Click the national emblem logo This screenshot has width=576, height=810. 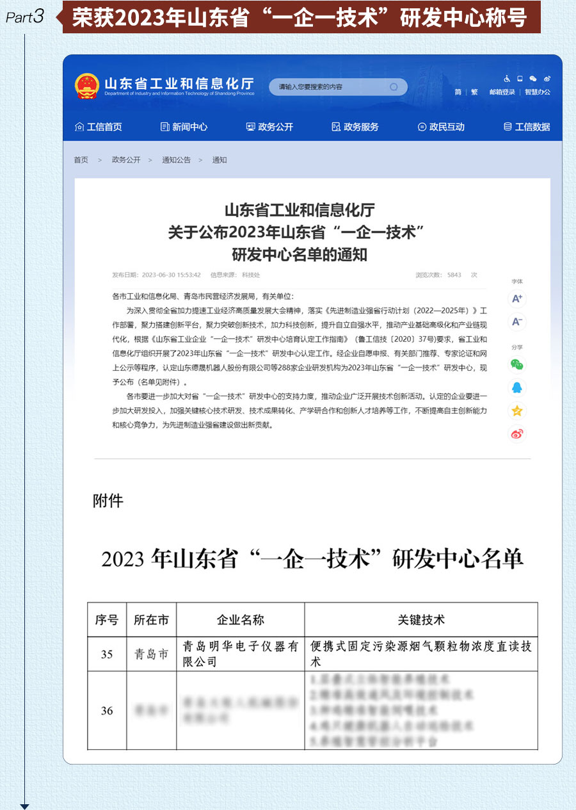tap(87, 86)
